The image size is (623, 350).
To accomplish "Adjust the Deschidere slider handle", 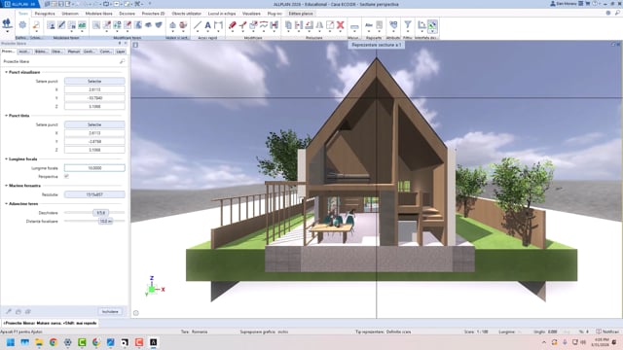I will [x=101, y=213].
